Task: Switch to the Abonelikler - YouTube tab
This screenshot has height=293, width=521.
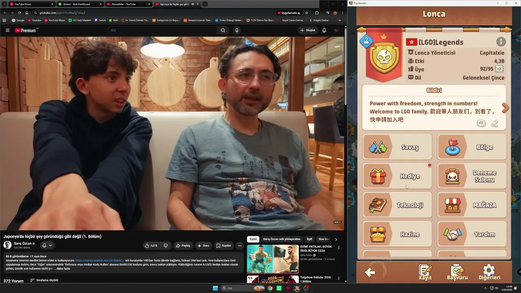Action: click(128, 4)
